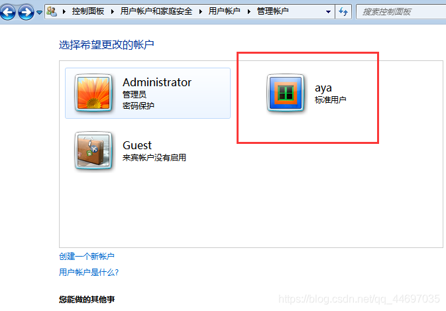
Task: Click the user accounts icon in the address bar
Action: [52, 11]
